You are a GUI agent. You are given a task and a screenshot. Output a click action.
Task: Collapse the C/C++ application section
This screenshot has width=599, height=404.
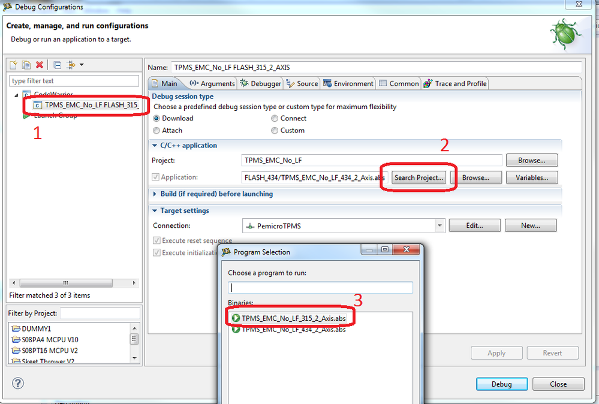tap(155, 146)
